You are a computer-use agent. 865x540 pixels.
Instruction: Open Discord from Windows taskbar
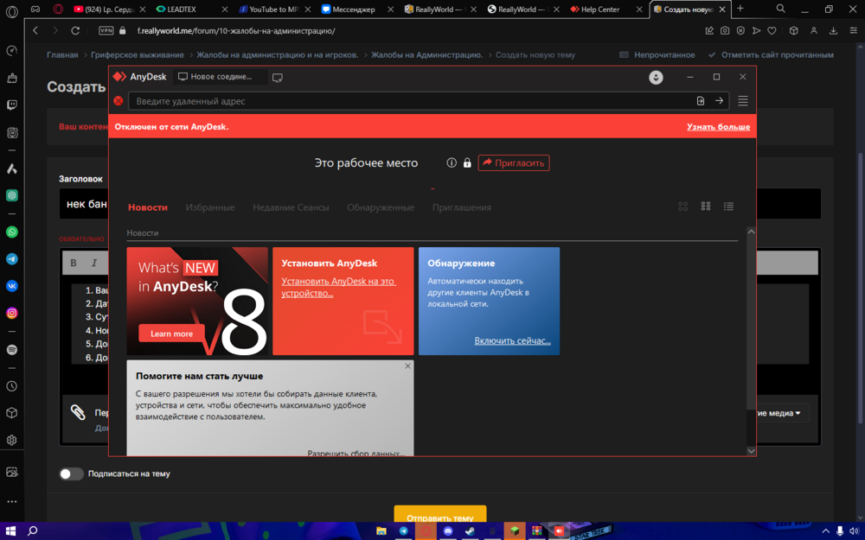point(448,531)
